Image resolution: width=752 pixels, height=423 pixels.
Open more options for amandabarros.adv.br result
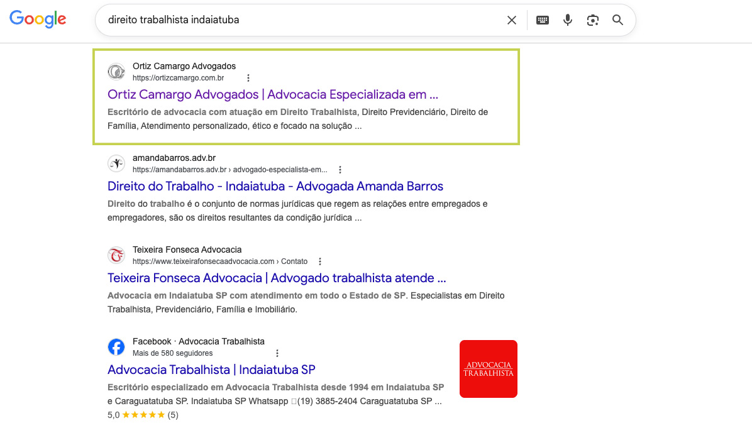point(340,170)
